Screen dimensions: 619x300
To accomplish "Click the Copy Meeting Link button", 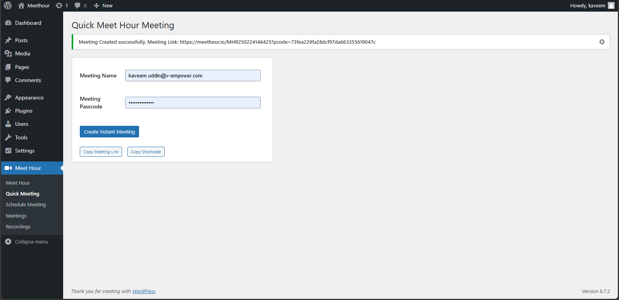I will pos(101,152).
